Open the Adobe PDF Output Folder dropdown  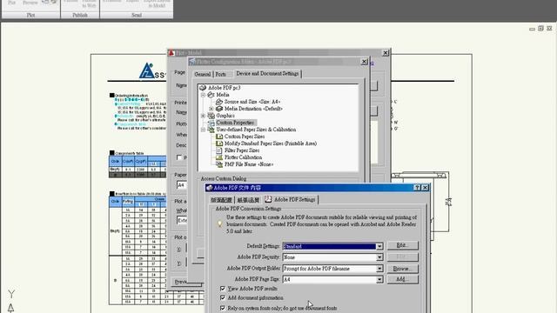pyautogui.click(x=379, y=269)
